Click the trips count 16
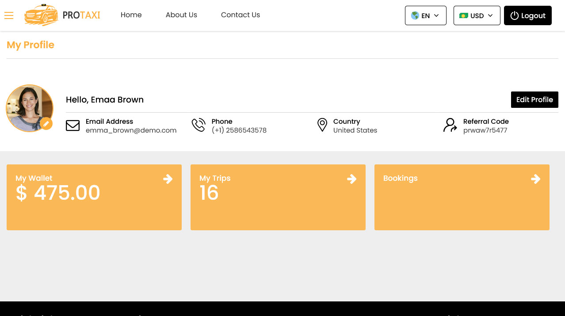The width and height of the screenshot is (565, 316). [209, 193]
